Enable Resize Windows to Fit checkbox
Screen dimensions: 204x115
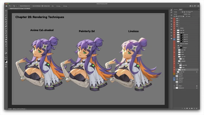19,6
